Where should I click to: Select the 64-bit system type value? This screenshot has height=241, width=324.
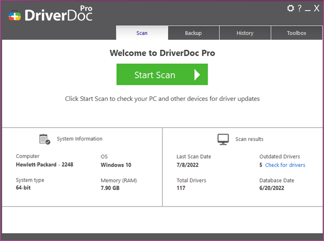[23, 188]
